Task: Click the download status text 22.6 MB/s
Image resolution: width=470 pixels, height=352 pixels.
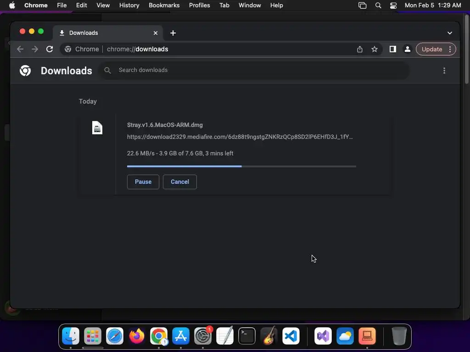Action: (x=180, y=153)
